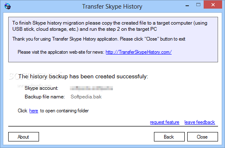Click the Transfer Skype History title bar

click(112, 7)
